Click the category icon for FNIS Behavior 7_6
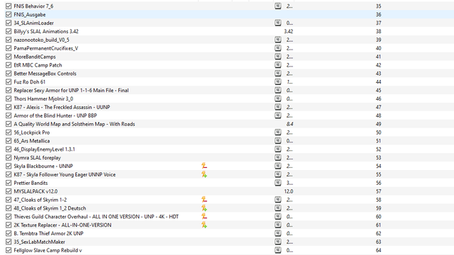This screenshot has width=454, height=255. [x=277, y=6]
